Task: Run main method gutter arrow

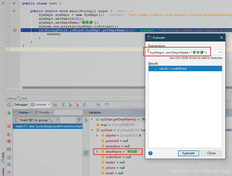Action: 14,11
